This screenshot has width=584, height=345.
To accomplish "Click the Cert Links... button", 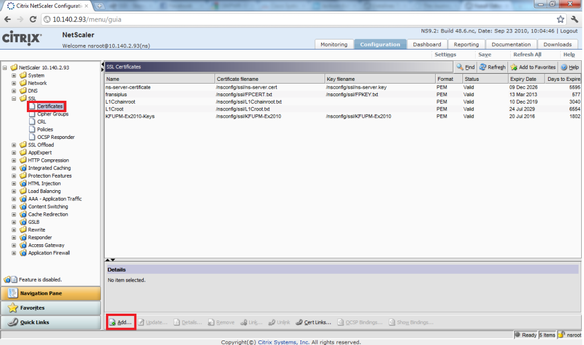I will coord(313,322).
